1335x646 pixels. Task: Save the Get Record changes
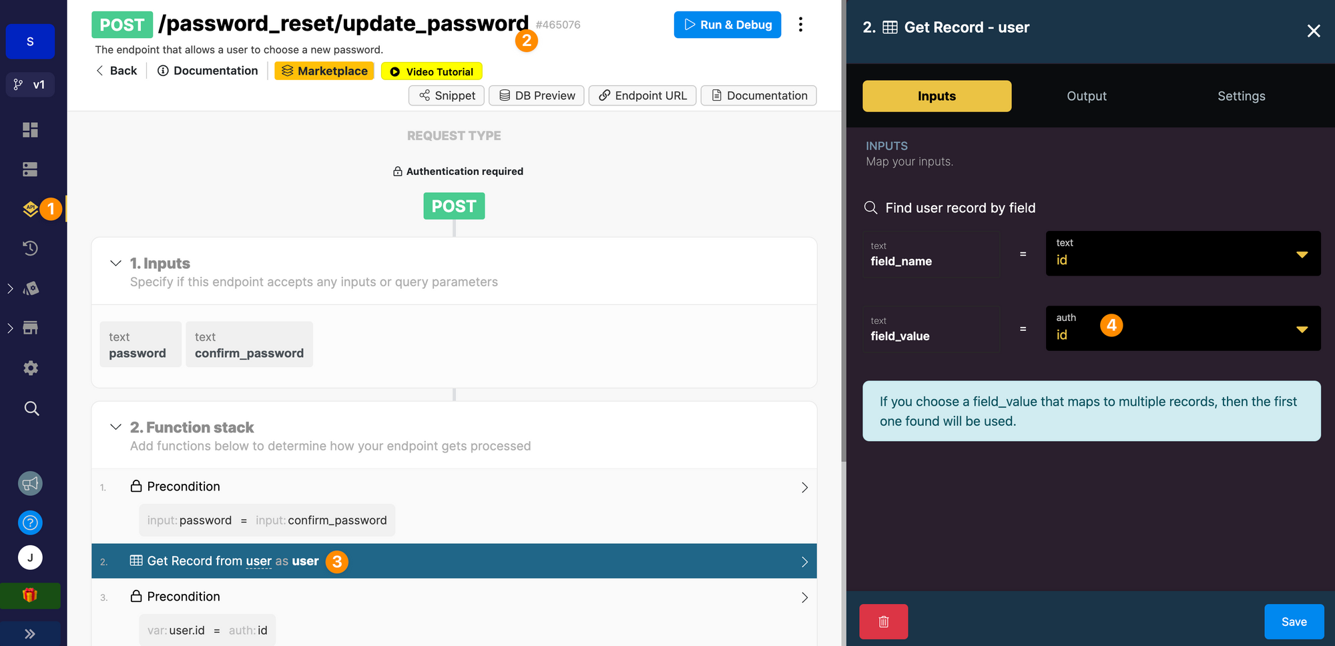[x=1293, y=621]
